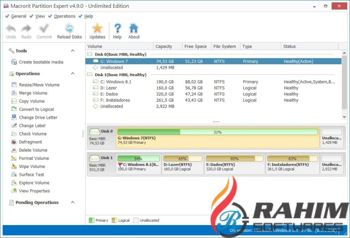Click the Resize/Move Volume link
The width and height of the screenshot is (350, 238).
39,85
